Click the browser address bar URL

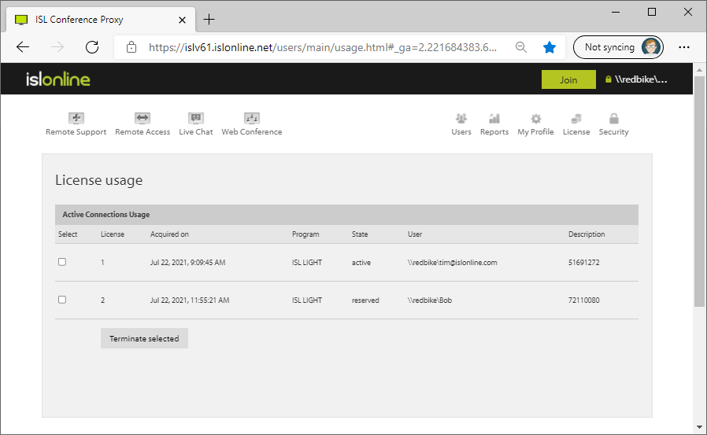[x=323, y=47]
